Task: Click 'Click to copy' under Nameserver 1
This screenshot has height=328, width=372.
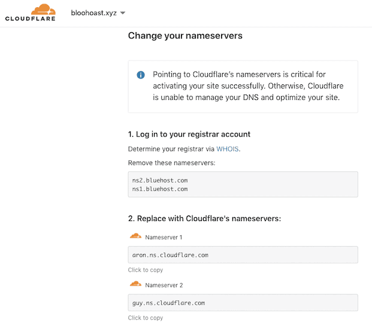Action: click(146, 270)
